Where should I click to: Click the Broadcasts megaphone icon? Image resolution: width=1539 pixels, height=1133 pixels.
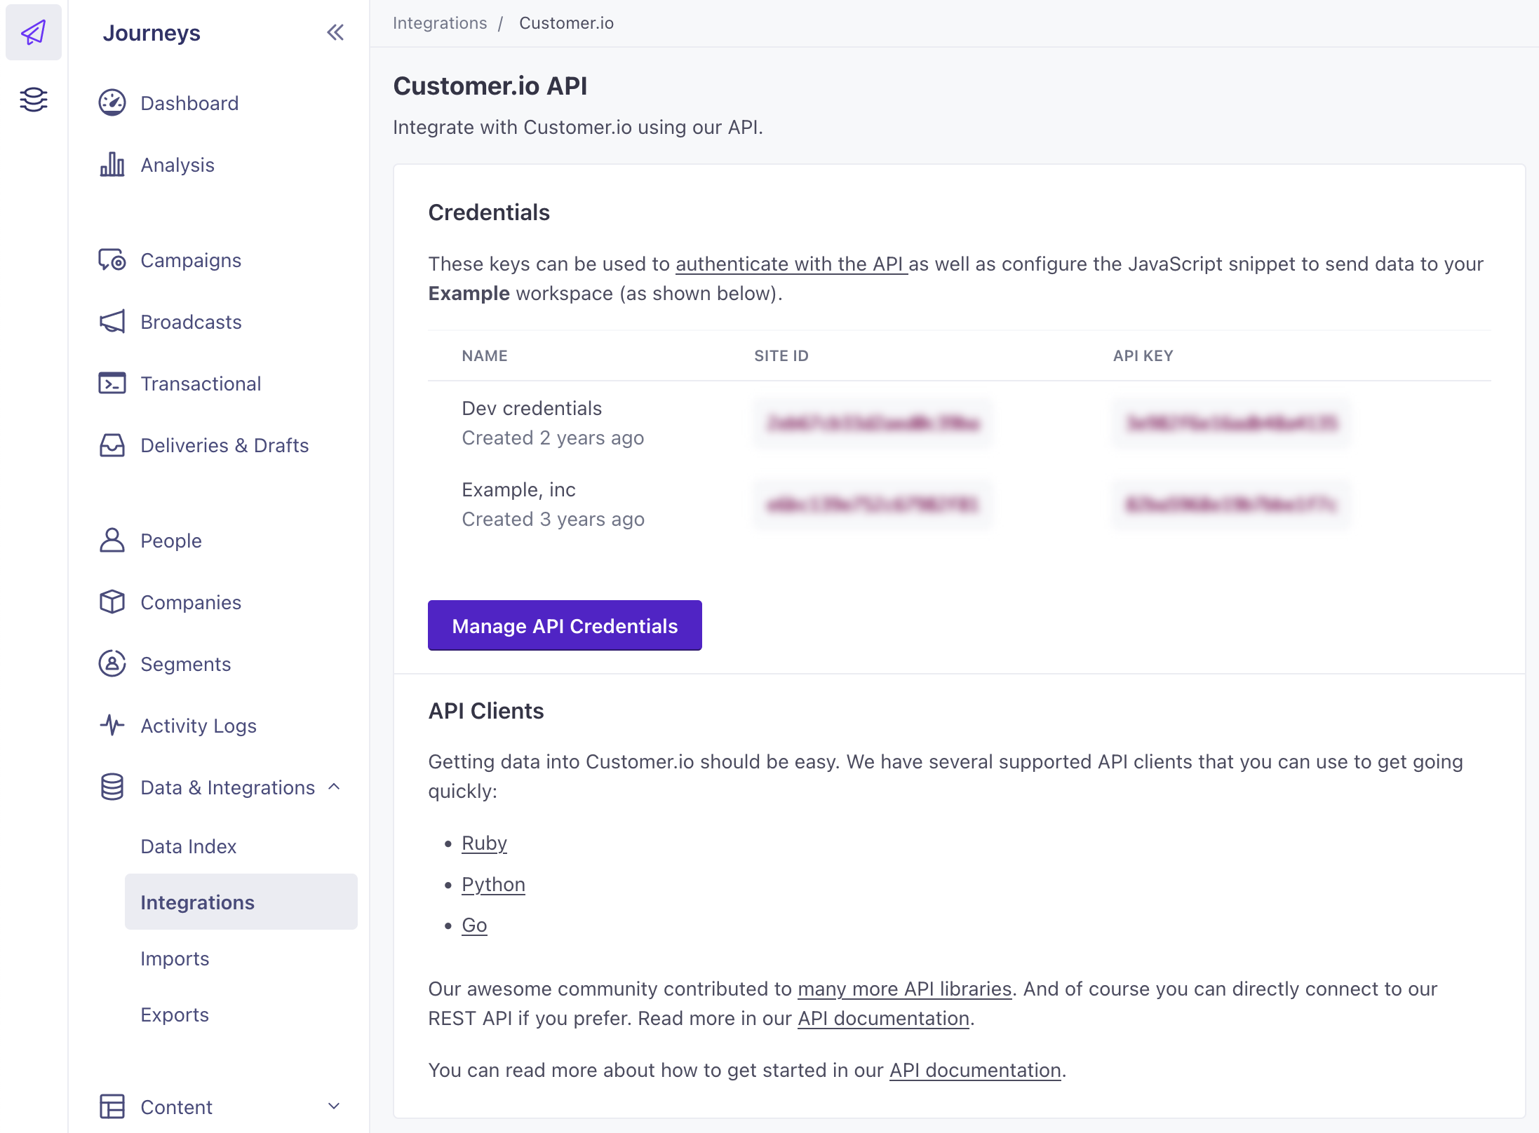112,322
